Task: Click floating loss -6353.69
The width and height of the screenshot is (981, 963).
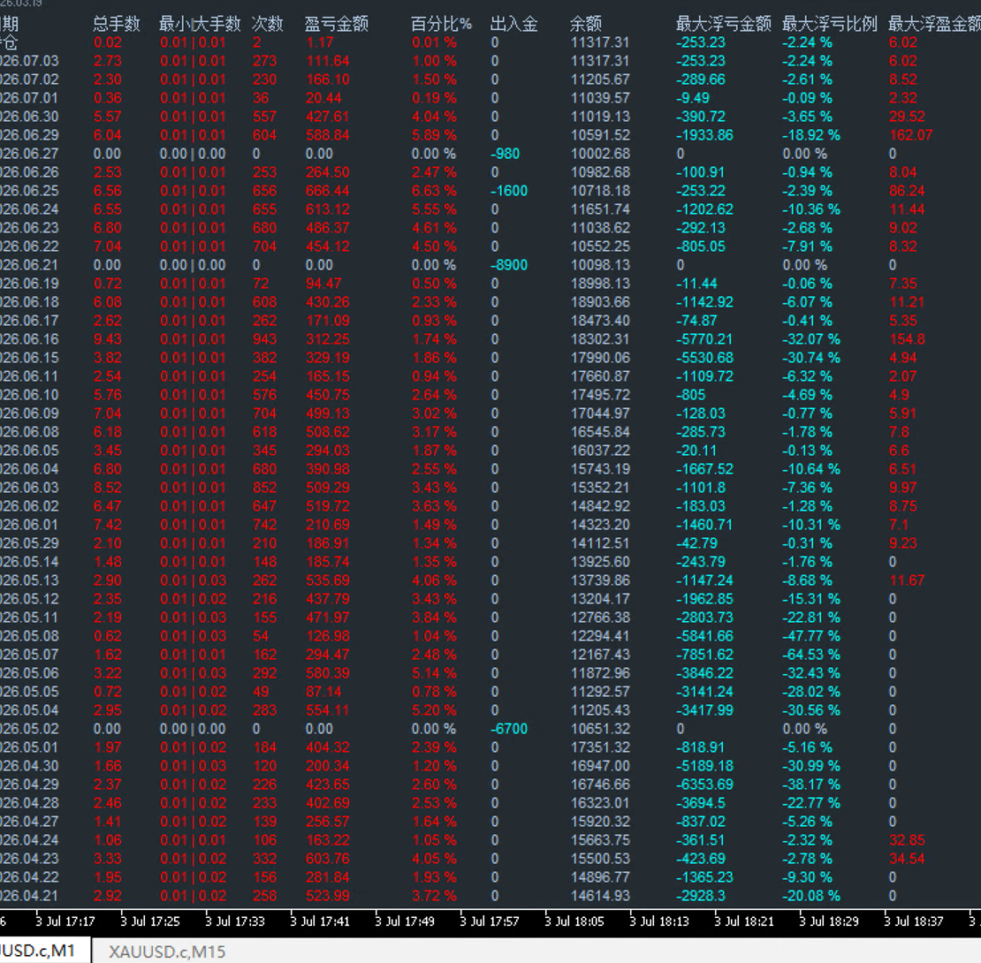Action: pyautogui.click(x=704, y=785)
